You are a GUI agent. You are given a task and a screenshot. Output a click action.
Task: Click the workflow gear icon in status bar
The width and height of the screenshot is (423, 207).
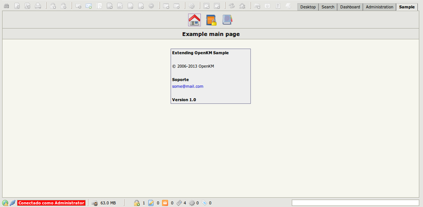pyautogui.click(x=192, y=203)
